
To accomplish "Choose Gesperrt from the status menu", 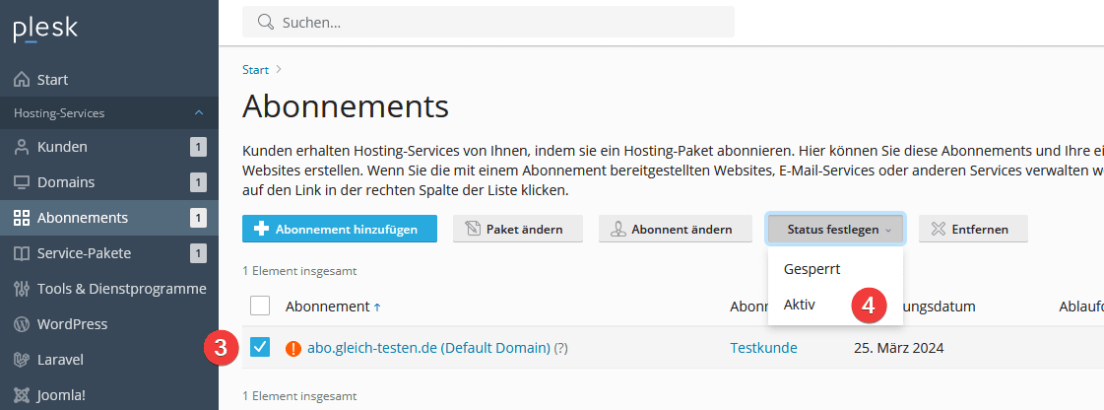I will 812,268.
